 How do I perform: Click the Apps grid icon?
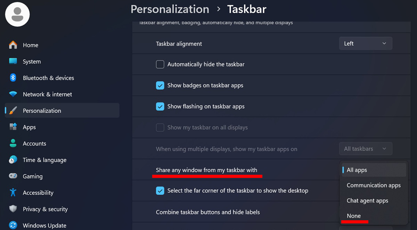click(x=13, y=127)
